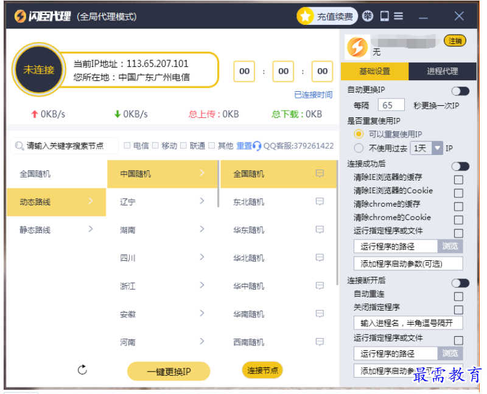Click the mobile phone icon in title bar
The image size is (487, 394).
point(385,16)
